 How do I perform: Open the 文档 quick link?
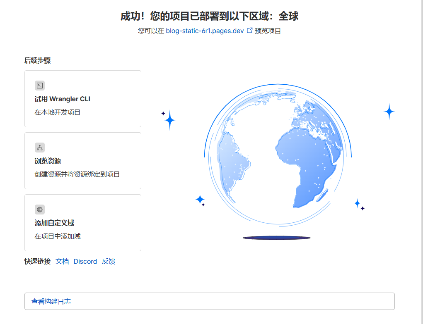pyautogui.click(x=62, y=261)
